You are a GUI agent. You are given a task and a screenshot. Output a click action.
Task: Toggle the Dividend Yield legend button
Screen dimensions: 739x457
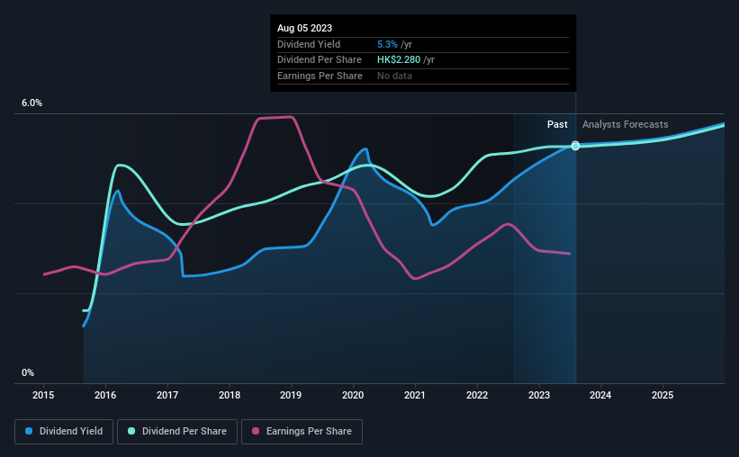click(64, 432)
